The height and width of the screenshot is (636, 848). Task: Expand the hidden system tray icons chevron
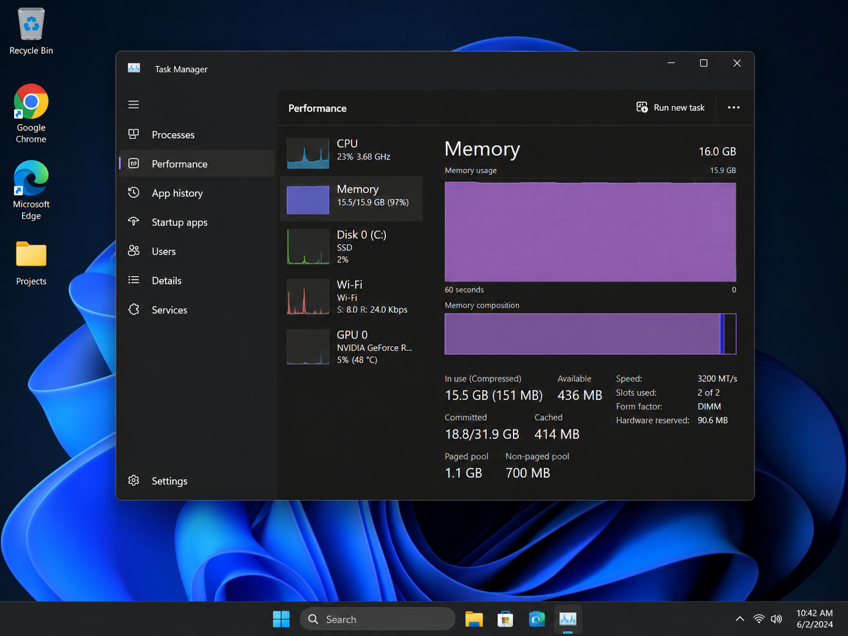740,619
